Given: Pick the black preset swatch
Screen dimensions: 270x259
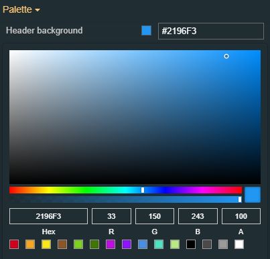Looking at the screenshot, I should tap(191, 244).
